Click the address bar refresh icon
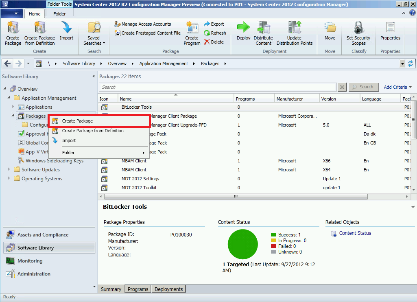Screen dimensions: 417x302 410,63
